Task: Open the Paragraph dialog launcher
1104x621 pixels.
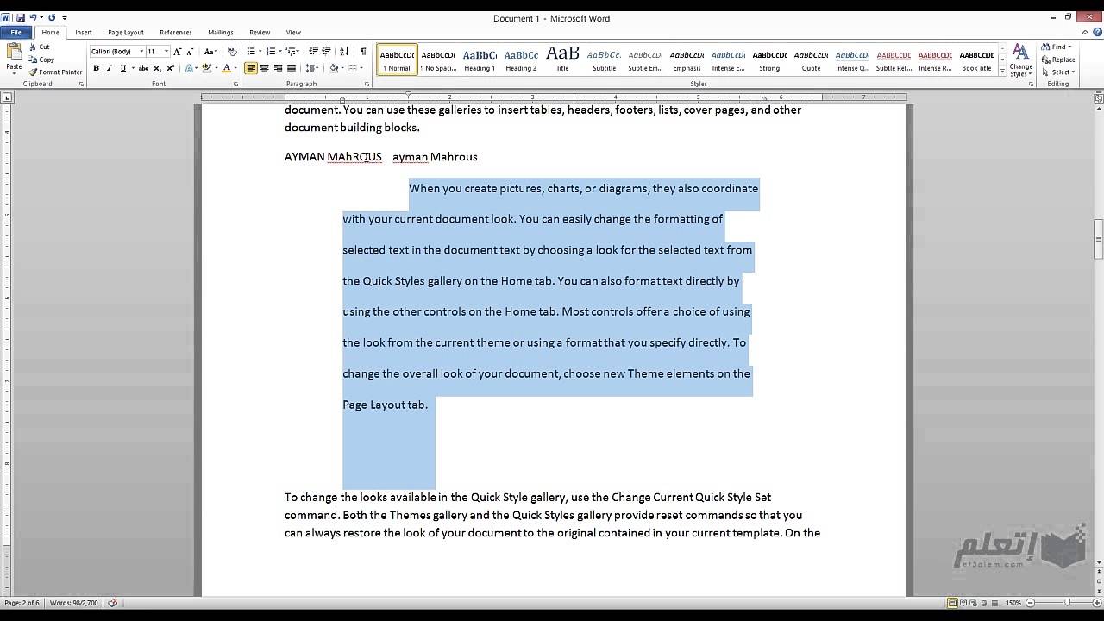Action: click(x=367, y=85)
